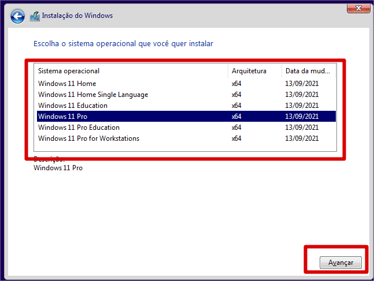Click the Avançar button
The image size is (374, 281).
[x=340, y=263]
